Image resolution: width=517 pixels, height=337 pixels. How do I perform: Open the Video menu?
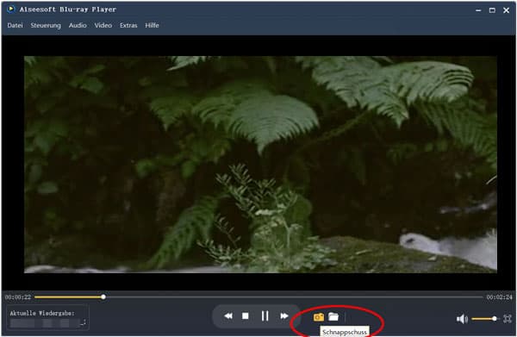pyautogui.click(x=103, y=25)
